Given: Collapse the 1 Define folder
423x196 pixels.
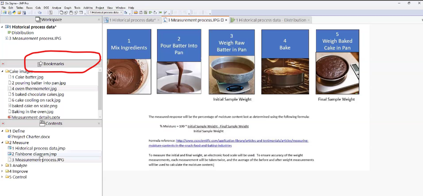Looking at the screenshot, I should pos(3,131).
